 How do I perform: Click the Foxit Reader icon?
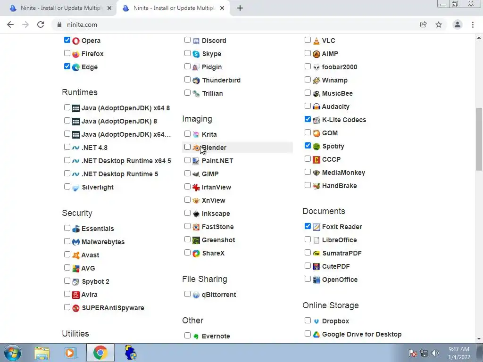[316, 227]
